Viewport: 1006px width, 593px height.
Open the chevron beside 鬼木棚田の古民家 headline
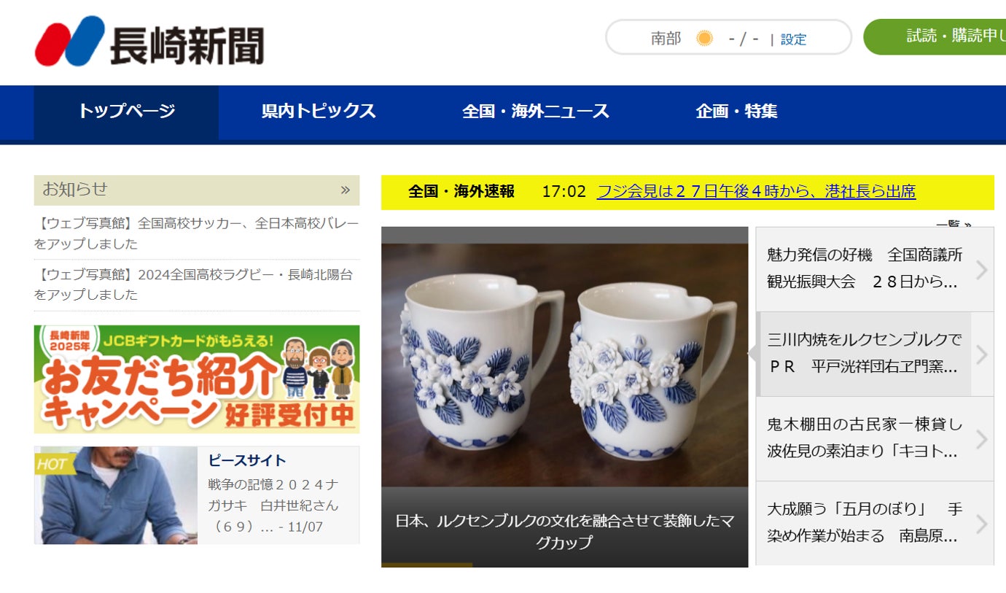982,439
